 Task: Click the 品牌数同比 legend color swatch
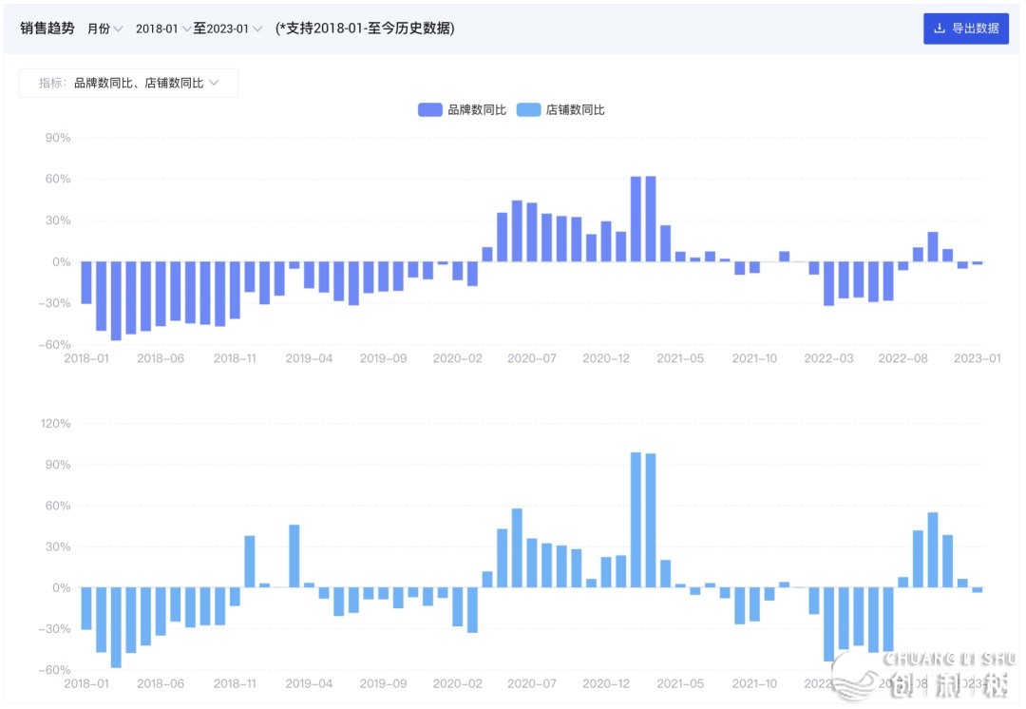coord(429,110)
